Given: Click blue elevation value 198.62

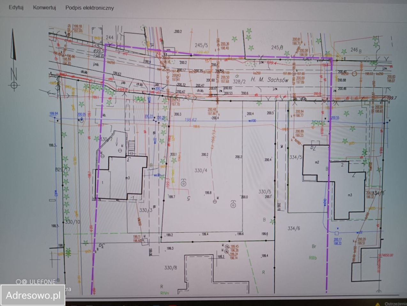Looking at the screenshot, I should [191, 120].
